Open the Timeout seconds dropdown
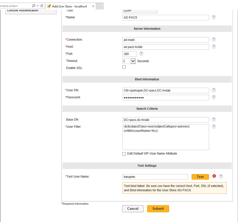Screen dimensions: 238x222 click(x=133, y=61)
